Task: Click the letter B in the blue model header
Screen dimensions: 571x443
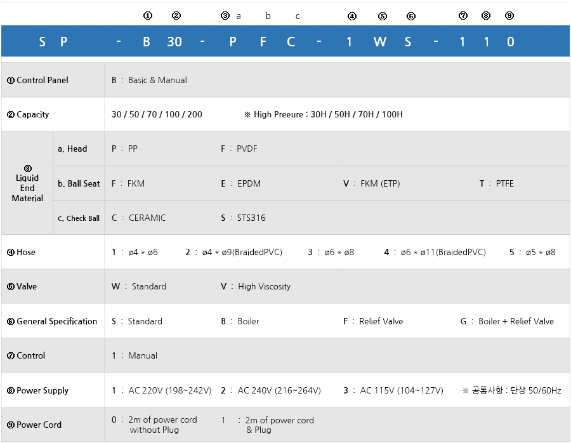Action: pos(147,42)
